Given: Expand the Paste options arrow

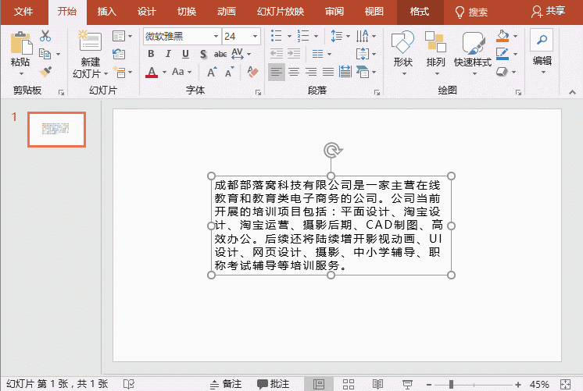Looking at the screenshot, I should click(x=21, y=73).
